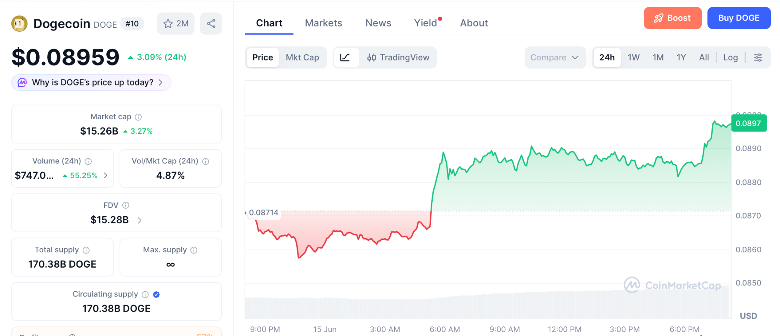Click the Volume (24h) info icon
The width and height of the screenshot is (780, 336).
pyautogui.click(x=88, y=162)
